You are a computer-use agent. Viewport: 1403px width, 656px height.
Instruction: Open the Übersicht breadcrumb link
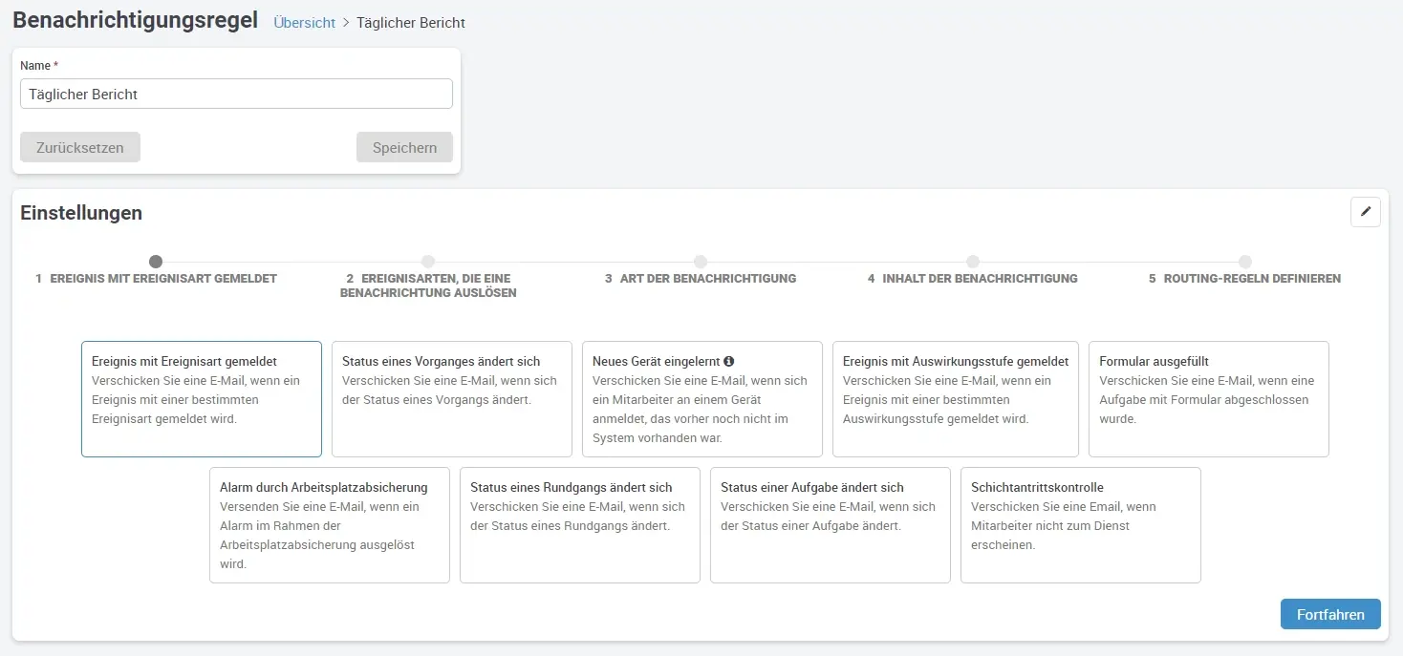click(x=304, y=22)
